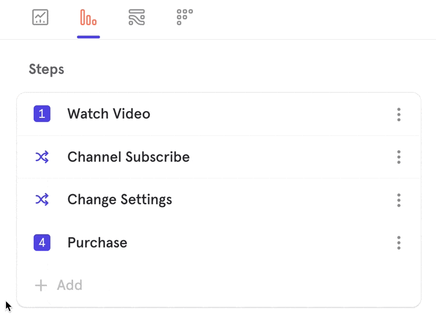Open the Watch Video step options menu
The height and width of the screenshot is (328, 436).
tap(399, 114)
